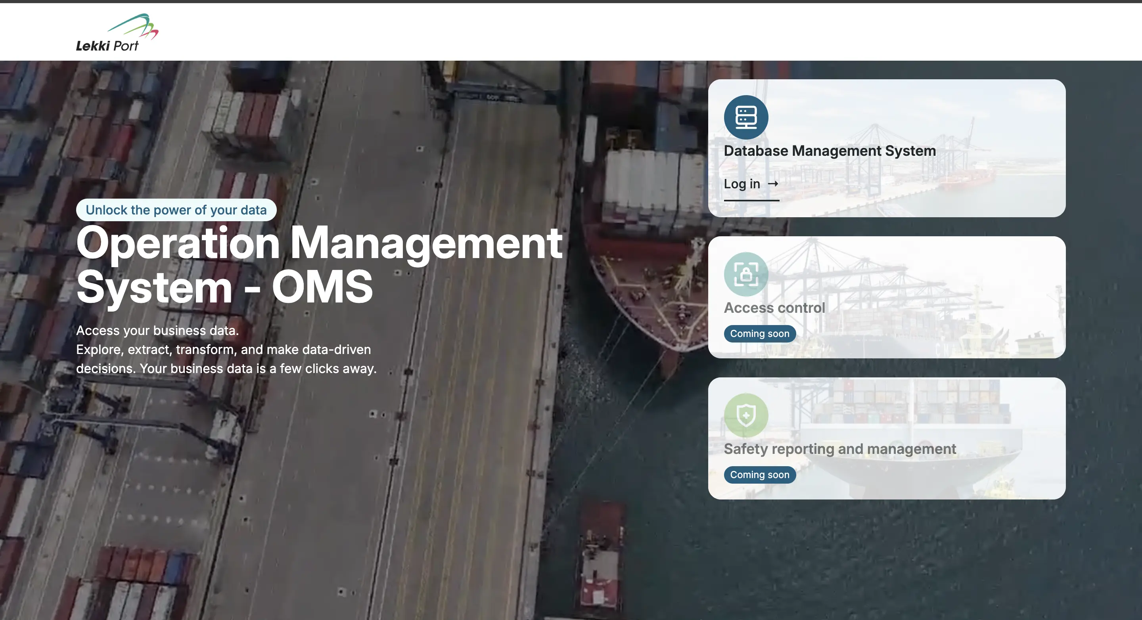Click the Database Management System server icon
Screen dimensions: 1142x620
coord(746,117)
